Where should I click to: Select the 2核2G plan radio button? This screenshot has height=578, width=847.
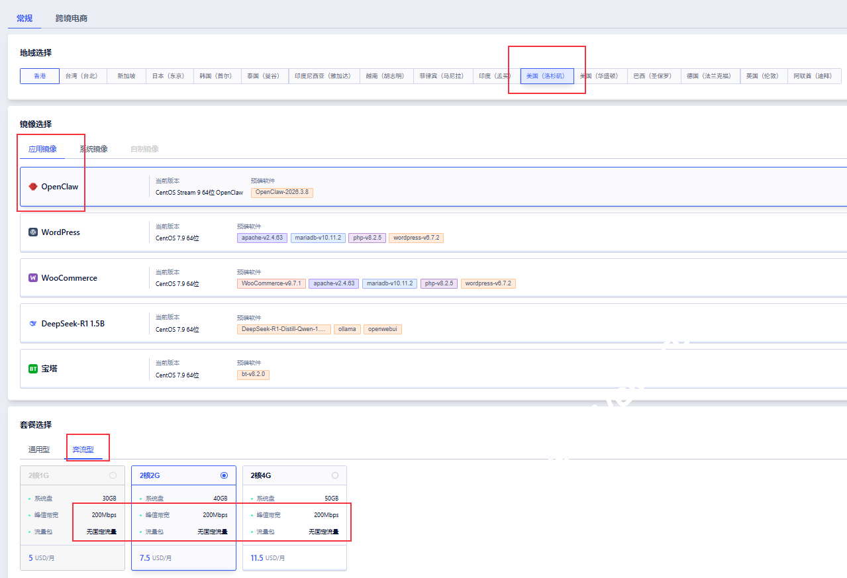[x=224, y=475]
